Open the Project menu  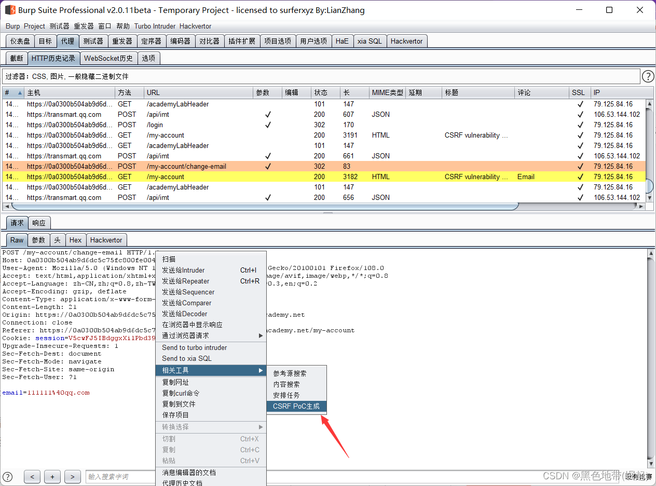point(35,26)
